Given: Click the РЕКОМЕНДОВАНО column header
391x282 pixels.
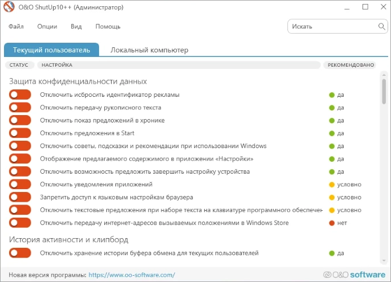Looking at the screenshot, I should (x=351, y=65).
